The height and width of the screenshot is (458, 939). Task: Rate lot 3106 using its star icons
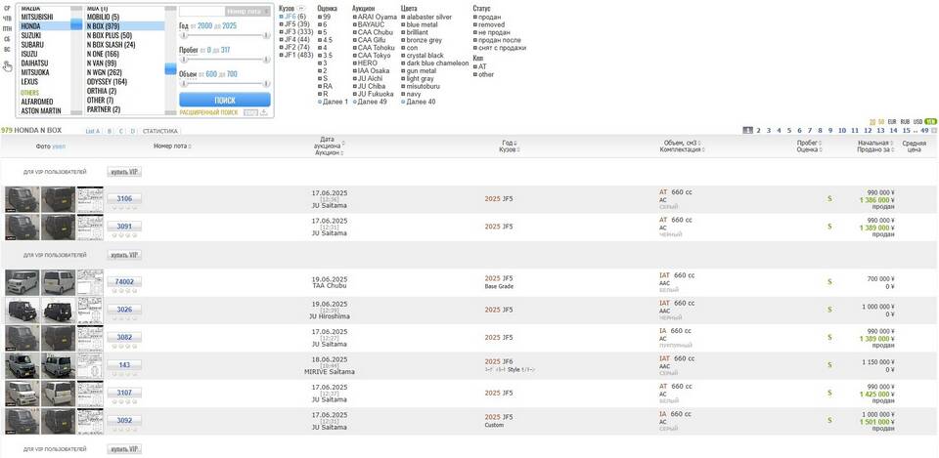(x=124, y=207)
